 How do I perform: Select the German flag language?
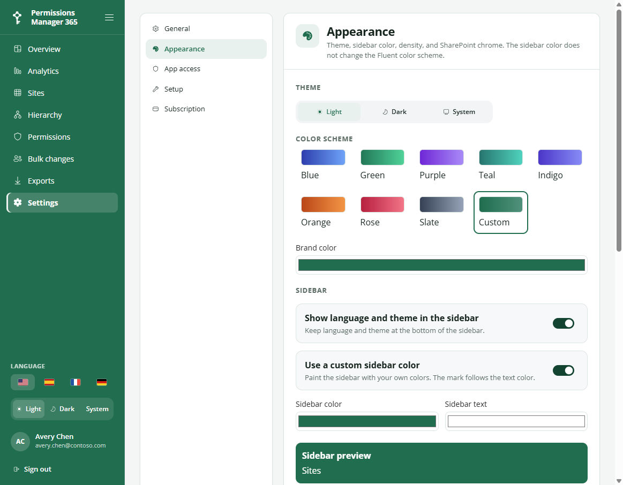coord(102,382)
